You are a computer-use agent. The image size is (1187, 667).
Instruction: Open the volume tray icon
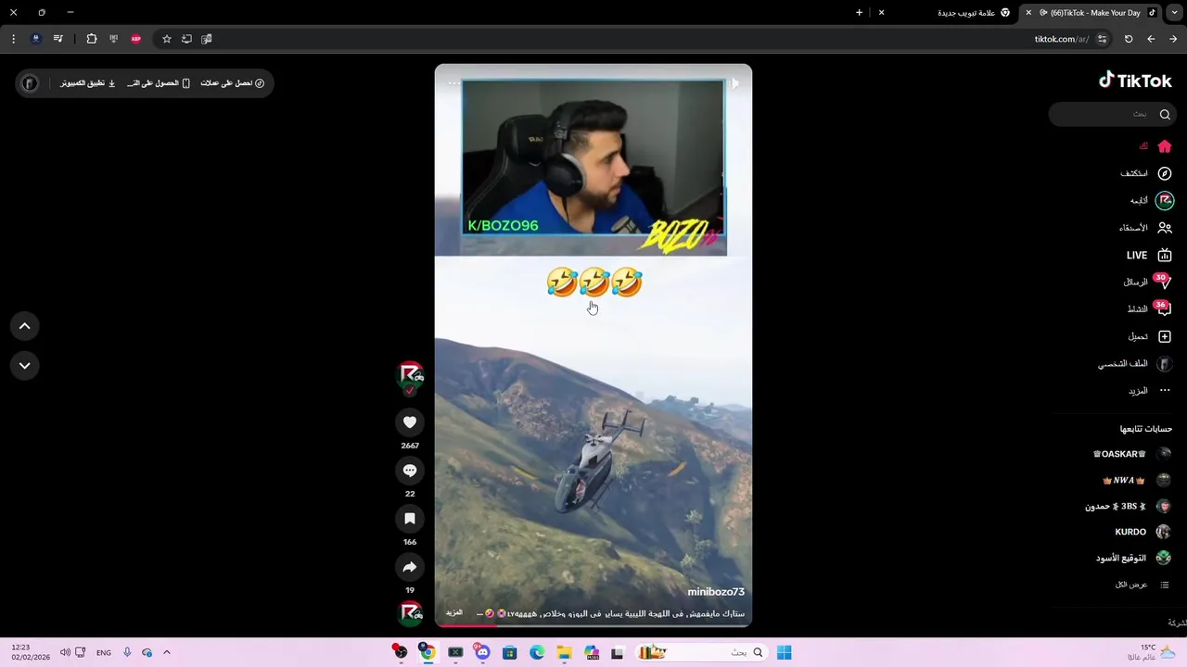tap(65, 652)
